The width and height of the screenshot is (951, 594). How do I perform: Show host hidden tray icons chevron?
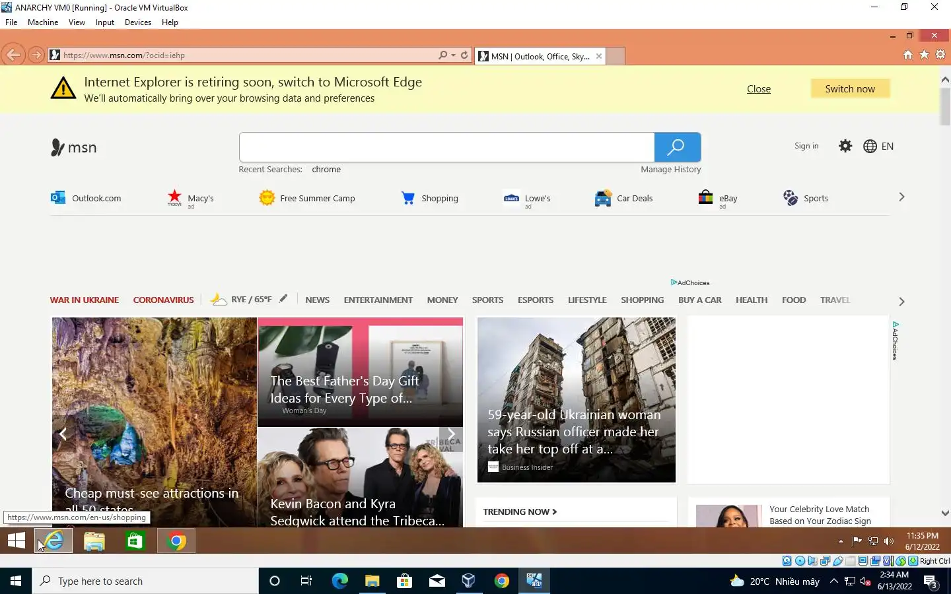click(833, 581)
